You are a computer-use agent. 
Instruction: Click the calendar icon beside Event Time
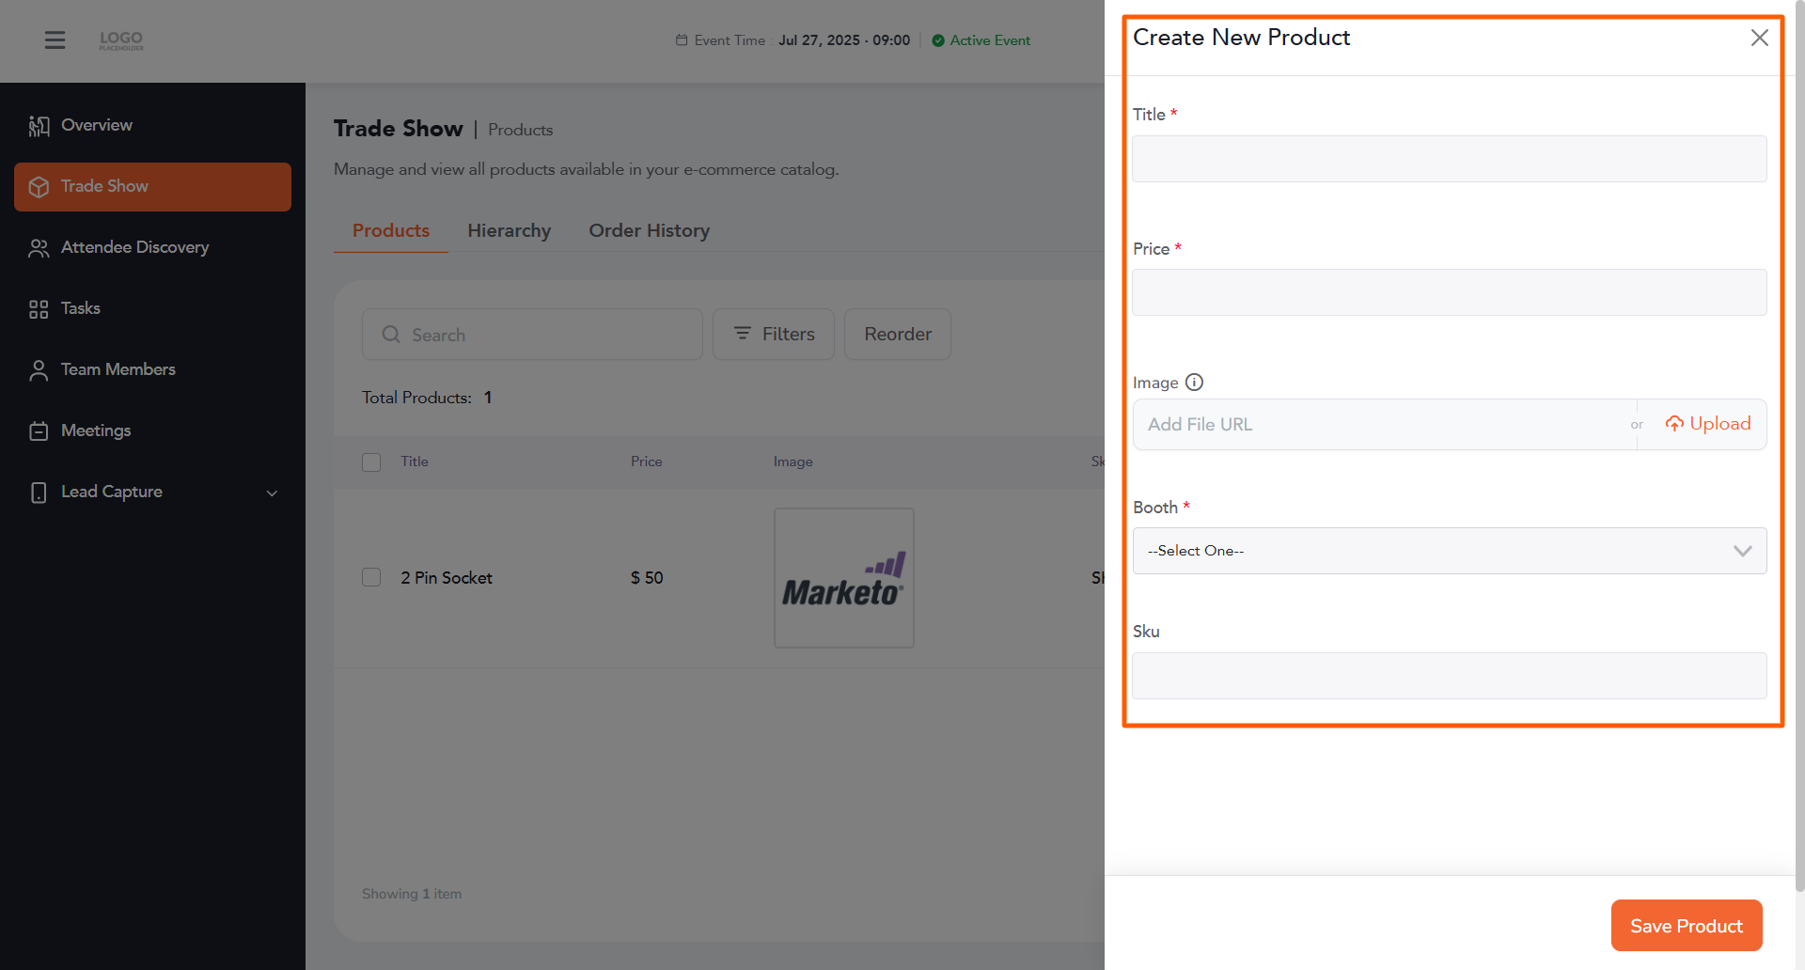pos(682,40)
